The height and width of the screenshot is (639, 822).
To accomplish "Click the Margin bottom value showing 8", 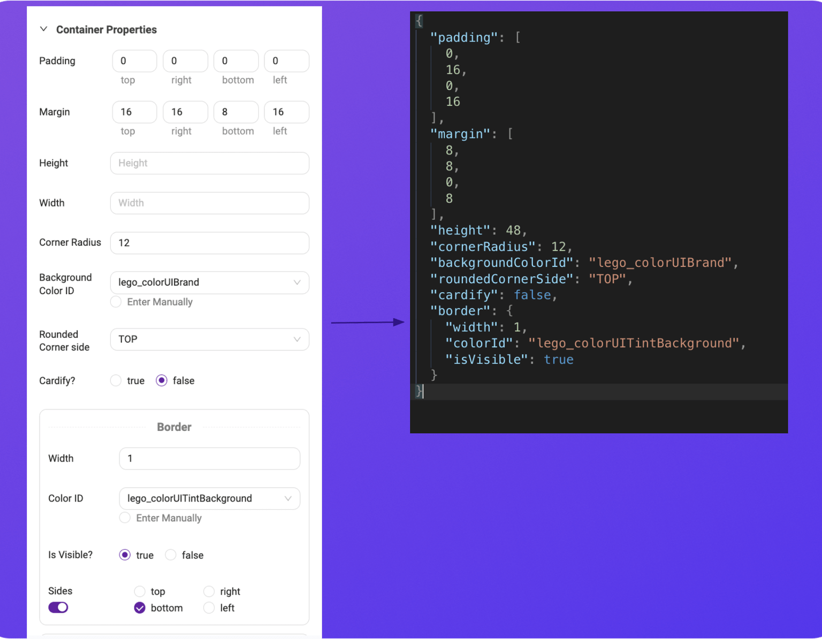I will coord(236,112).
